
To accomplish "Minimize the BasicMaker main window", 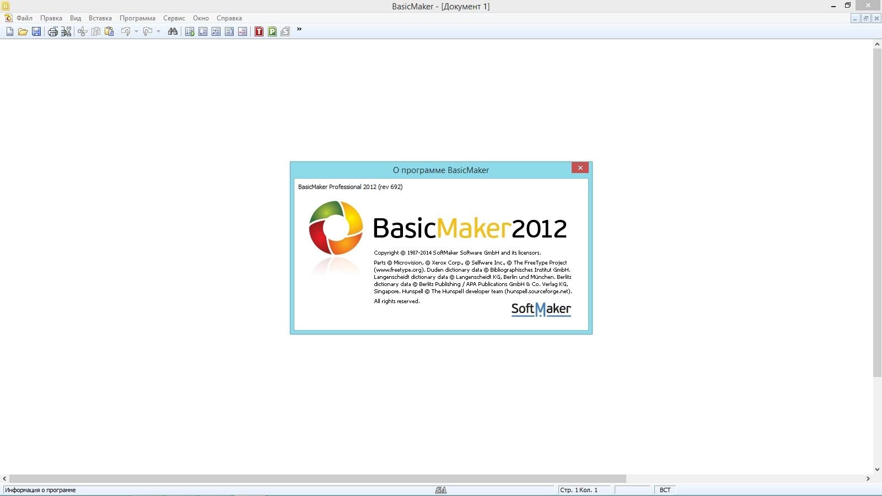I will point(833,6).
